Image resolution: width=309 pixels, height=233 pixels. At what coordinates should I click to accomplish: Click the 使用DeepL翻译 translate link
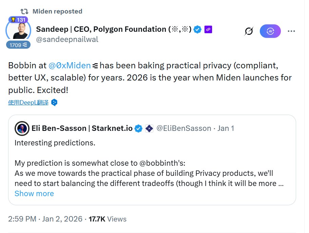tap(28, 102)
